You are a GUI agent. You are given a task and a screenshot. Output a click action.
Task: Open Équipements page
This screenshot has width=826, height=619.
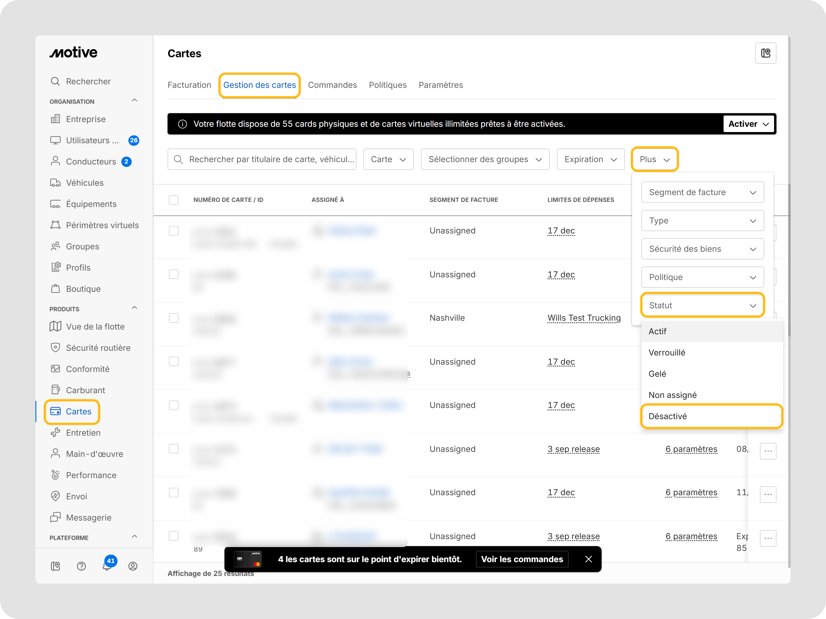(83, 204)
